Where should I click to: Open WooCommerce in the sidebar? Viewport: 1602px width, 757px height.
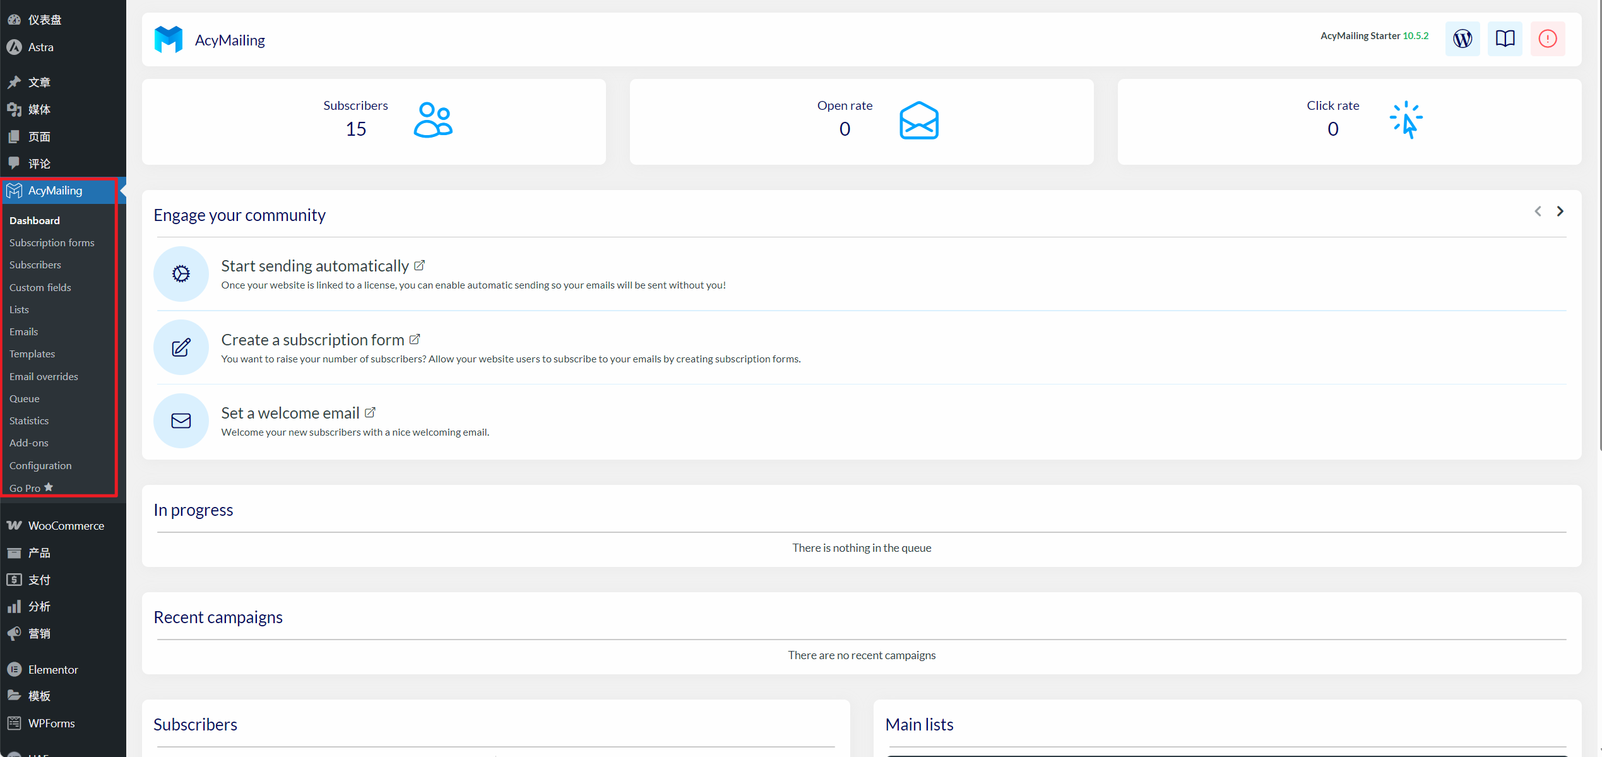pyautogui.click(x=66, y=525)
